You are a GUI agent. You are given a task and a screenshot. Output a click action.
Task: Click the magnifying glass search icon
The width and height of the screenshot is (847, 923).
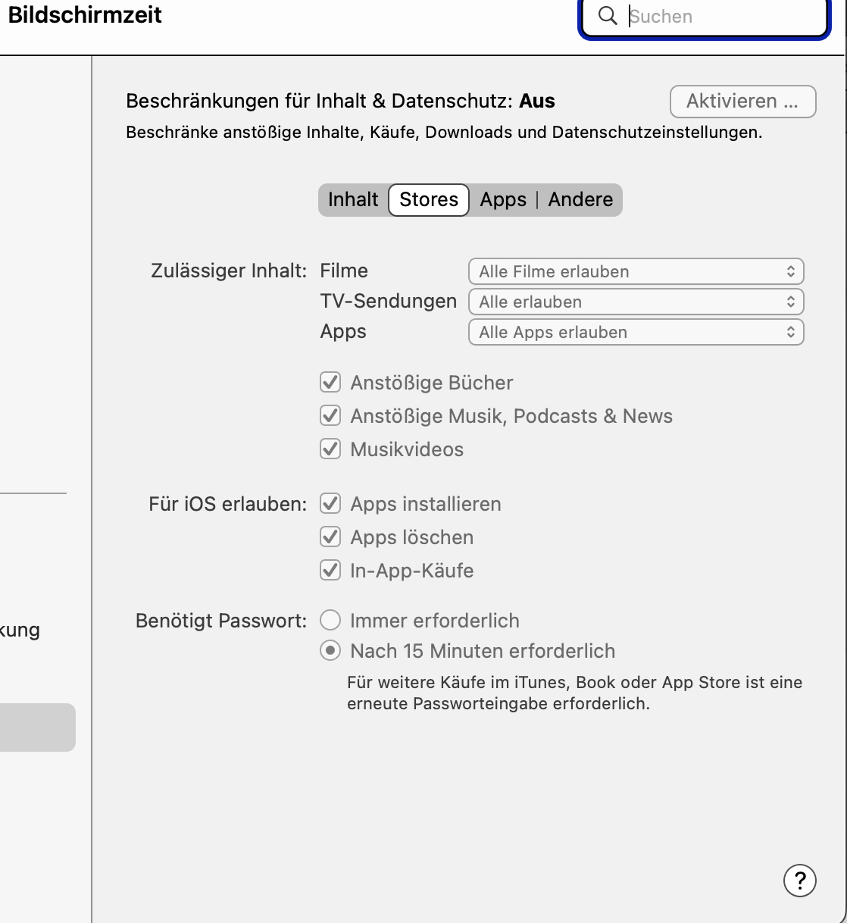608,16
